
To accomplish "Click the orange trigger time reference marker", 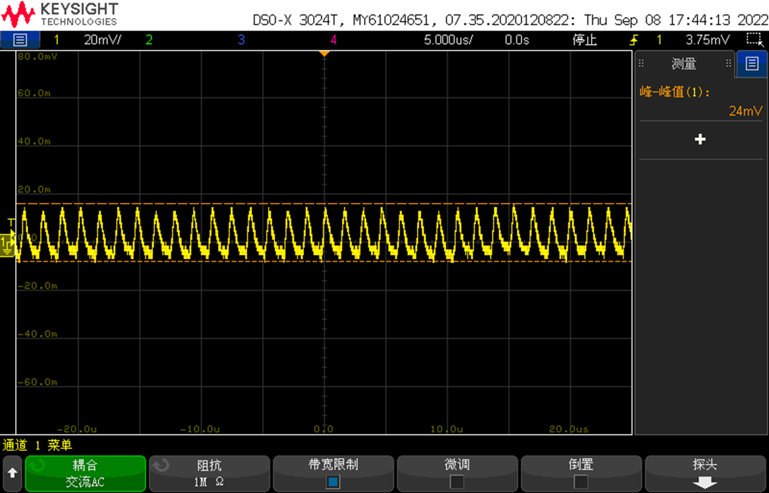I will point(324,53).
